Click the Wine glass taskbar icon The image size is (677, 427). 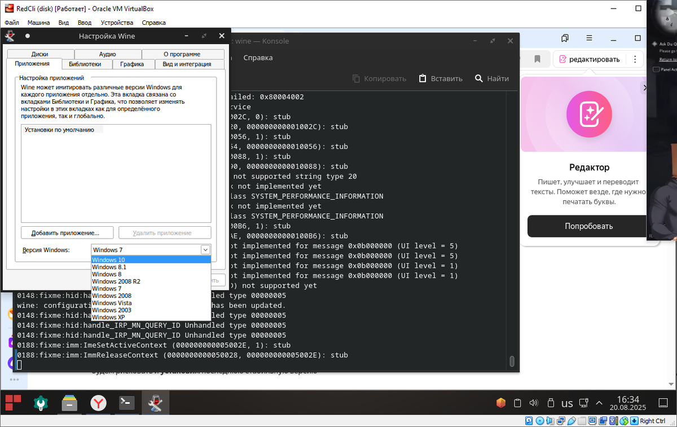pos(155,403)
